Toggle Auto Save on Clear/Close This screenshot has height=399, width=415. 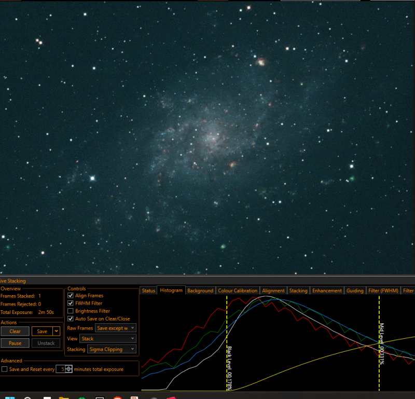coord(71,319)
